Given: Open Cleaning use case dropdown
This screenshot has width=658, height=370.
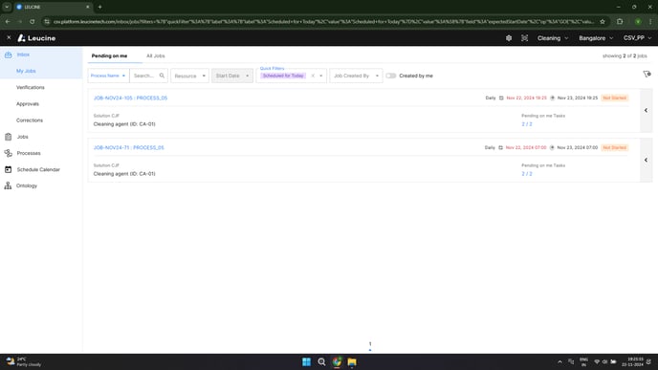Looking at the screenshot, I should 552,38.
